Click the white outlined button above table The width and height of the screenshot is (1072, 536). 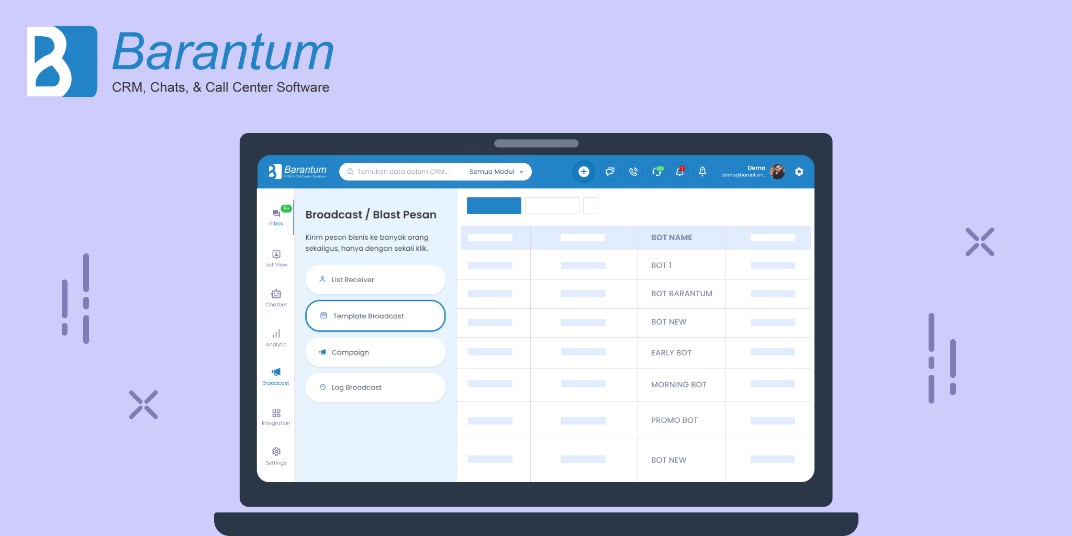pyautogui.click(x=552, y=206)
